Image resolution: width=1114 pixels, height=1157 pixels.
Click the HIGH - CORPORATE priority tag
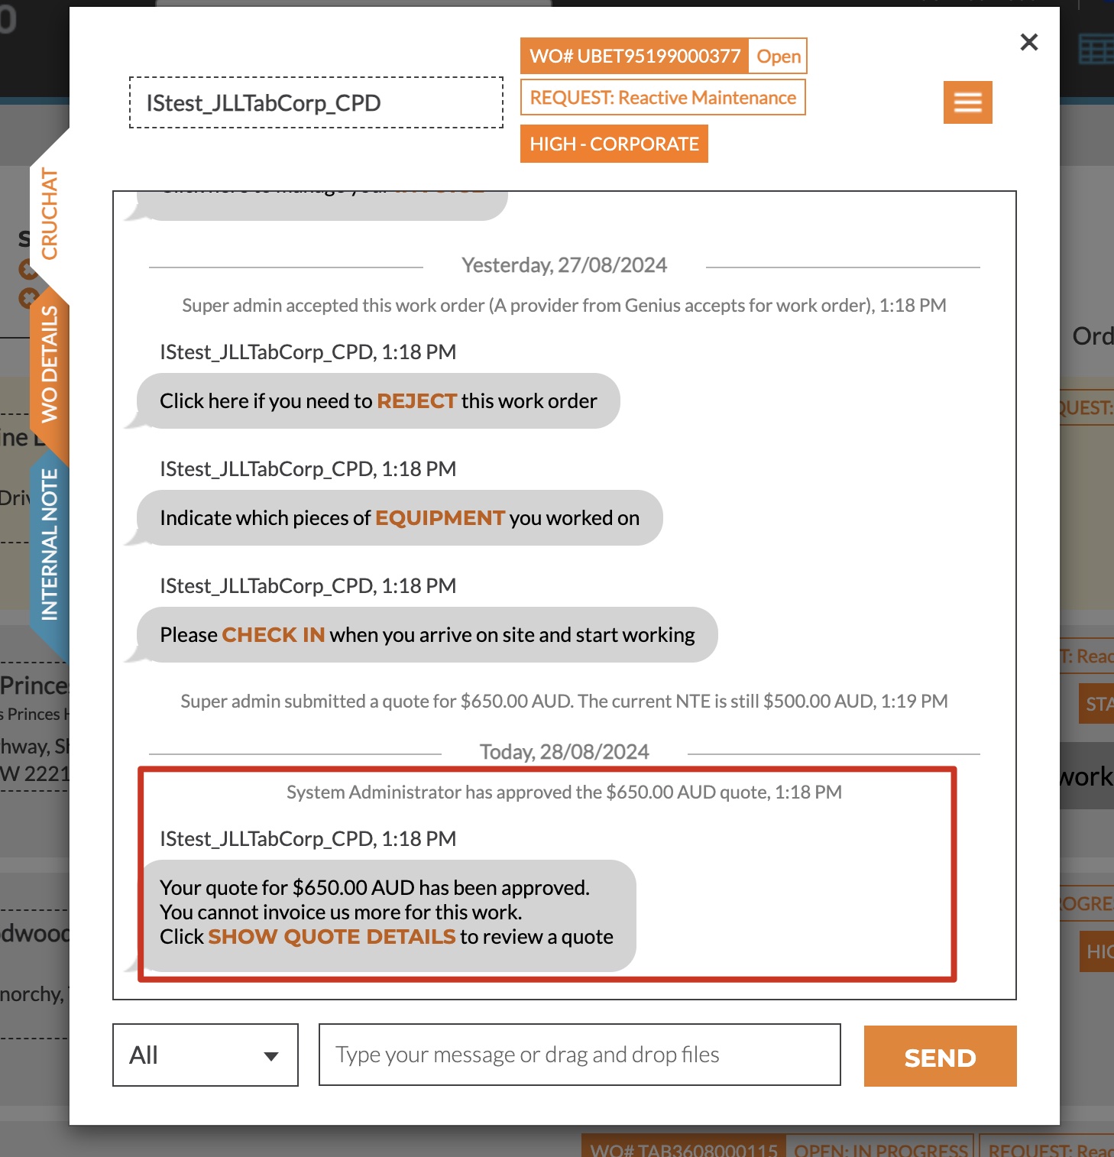(614, 144)
